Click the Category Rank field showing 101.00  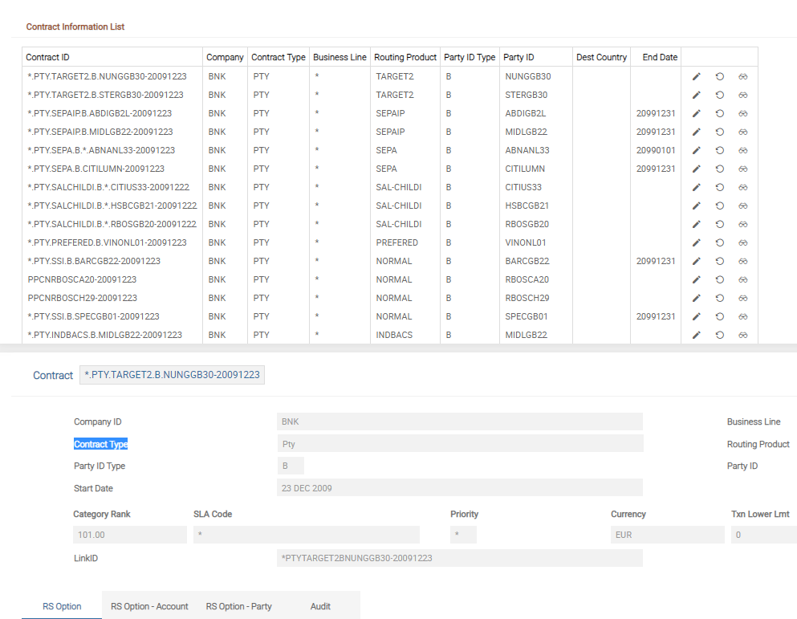point(128,535)
